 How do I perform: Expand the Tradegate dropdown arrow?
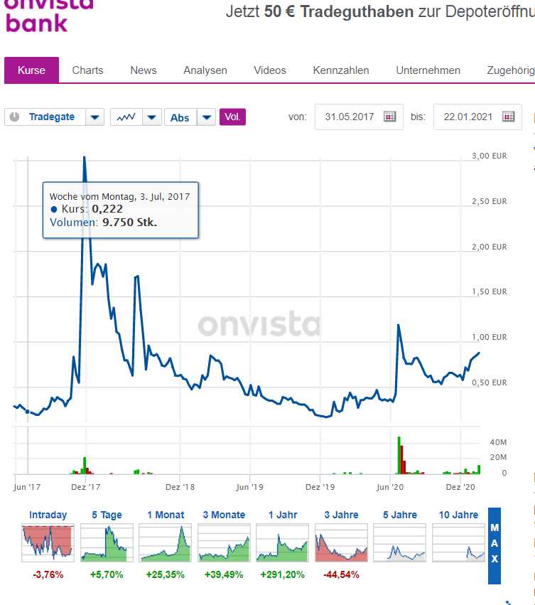tap(95, 117)
